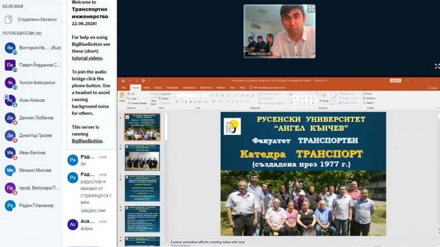Select slide 3 thumbnail in the slide panel
This screenshot has height=247, width=440.
pyautogui.click(x=142, y=188)
